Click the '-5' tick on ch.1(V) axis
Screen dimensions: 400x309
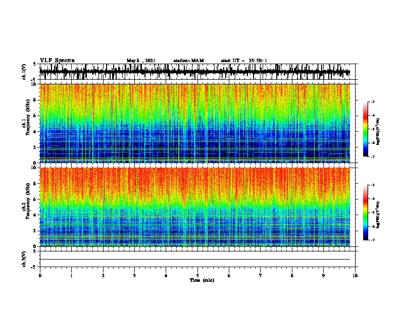[34, 80]
